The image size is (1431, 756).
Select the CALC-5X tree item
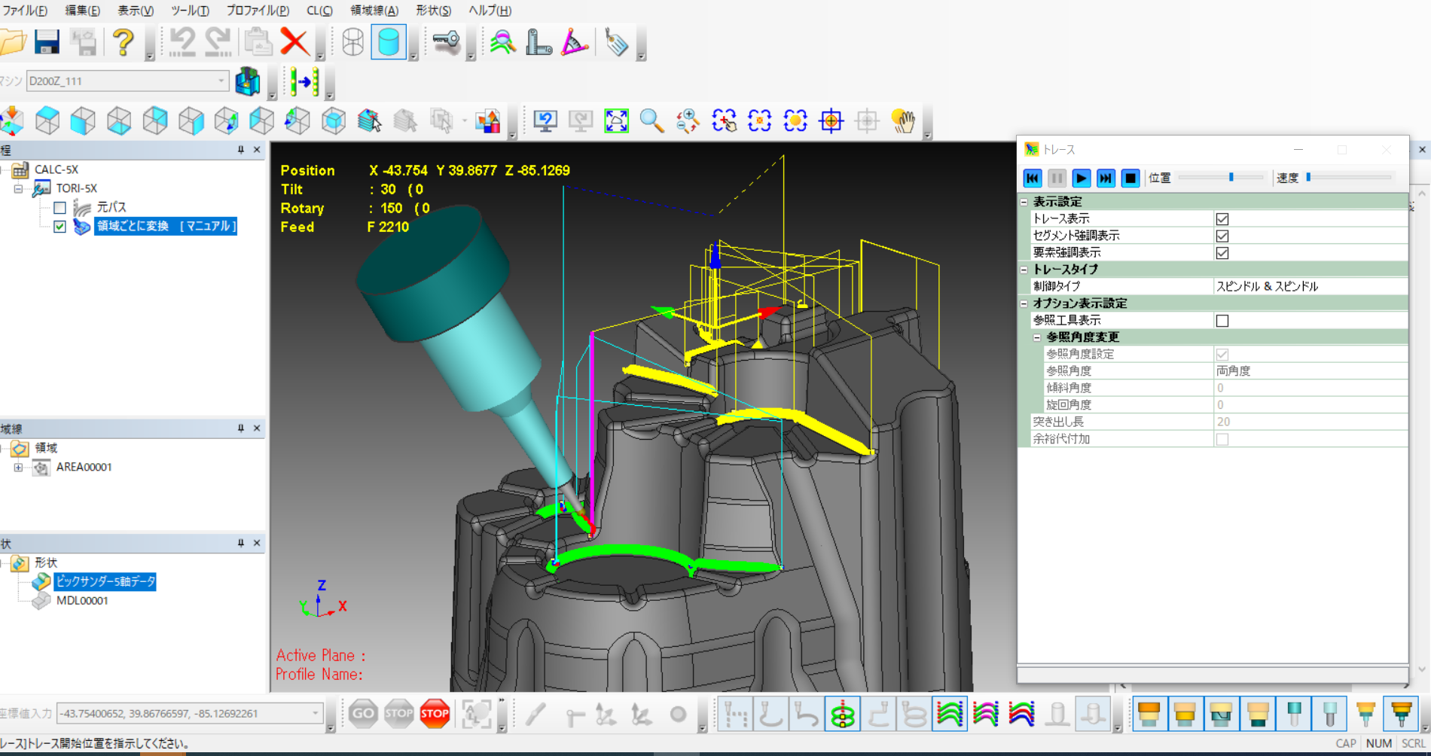coord(56,169)
